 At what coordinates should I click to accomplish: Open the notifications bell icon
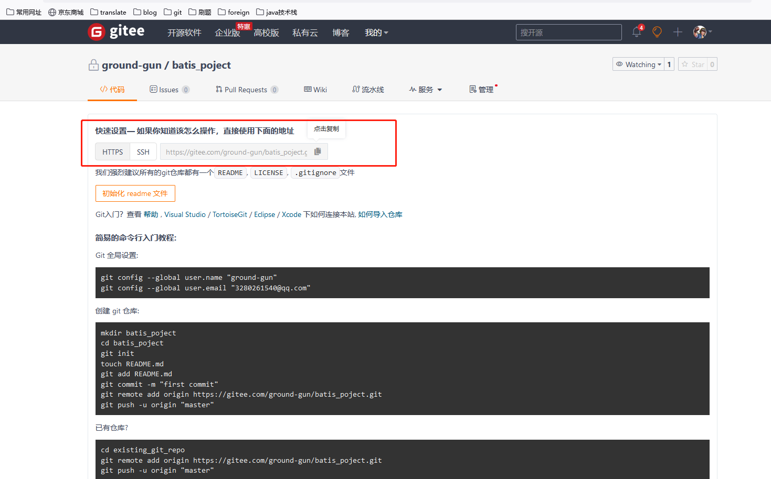(637, 32)
